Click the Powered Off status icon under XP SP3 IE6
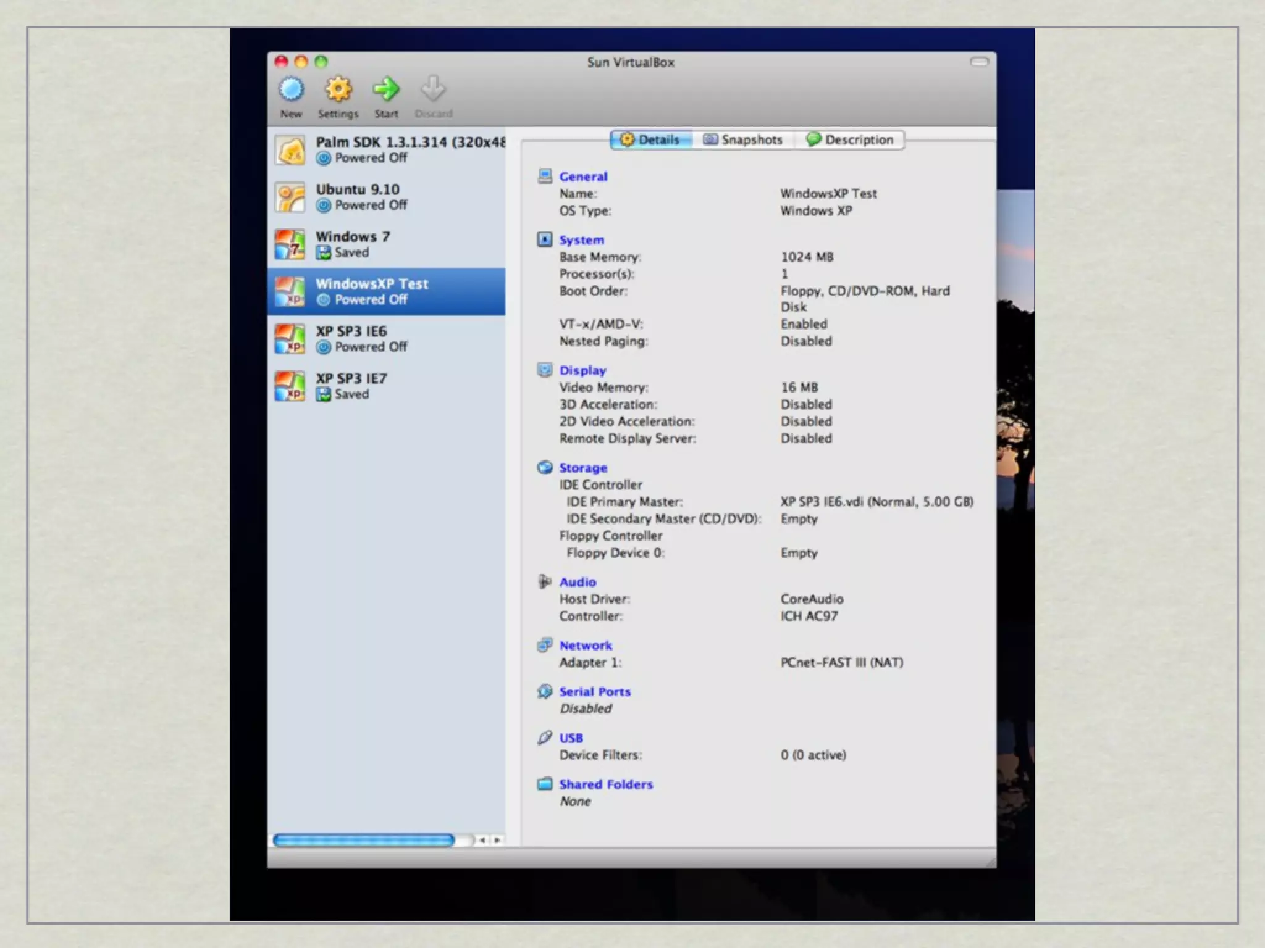 tap(324, 347)
